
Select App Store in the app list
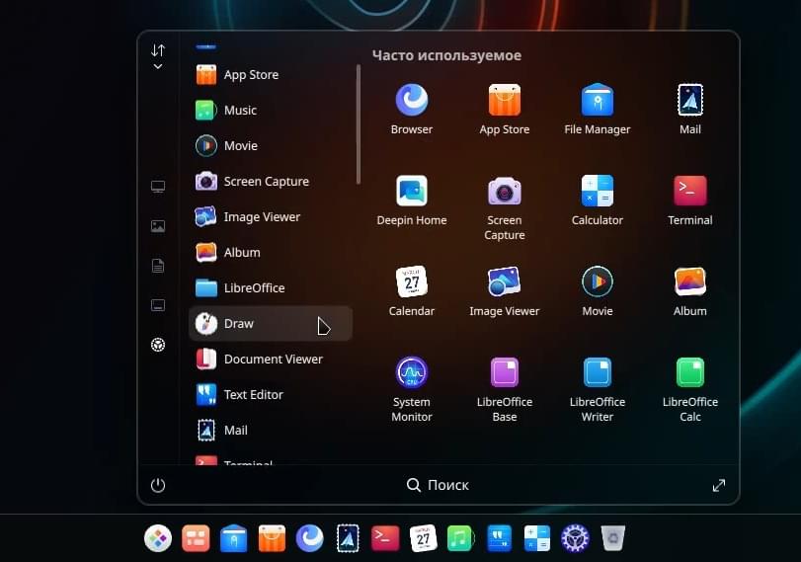[x=271, y=75]
